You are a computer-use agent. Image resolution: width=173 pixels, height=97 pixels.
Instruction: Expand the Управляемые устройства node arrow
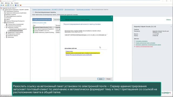[3, 11]
